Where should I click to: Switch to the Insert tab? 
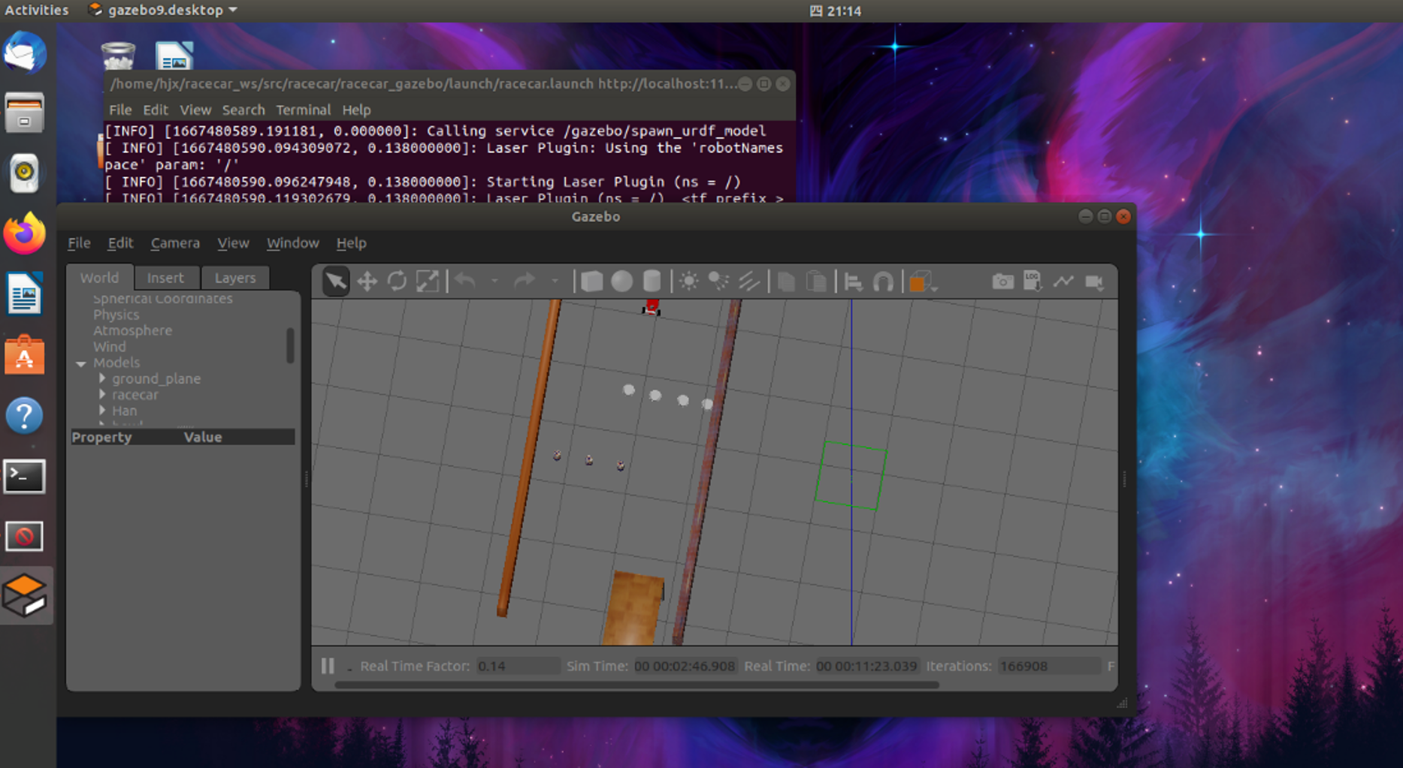(x=165, y=278)
